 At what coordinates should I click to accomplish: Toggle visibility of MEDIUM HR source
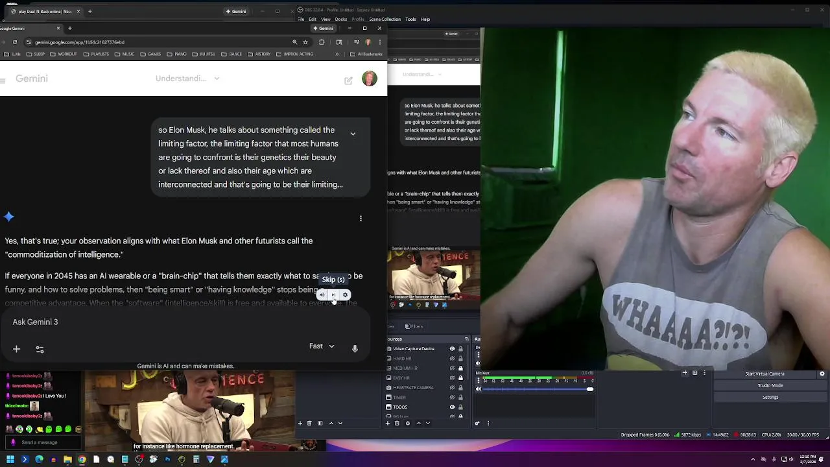coord(452,368)
